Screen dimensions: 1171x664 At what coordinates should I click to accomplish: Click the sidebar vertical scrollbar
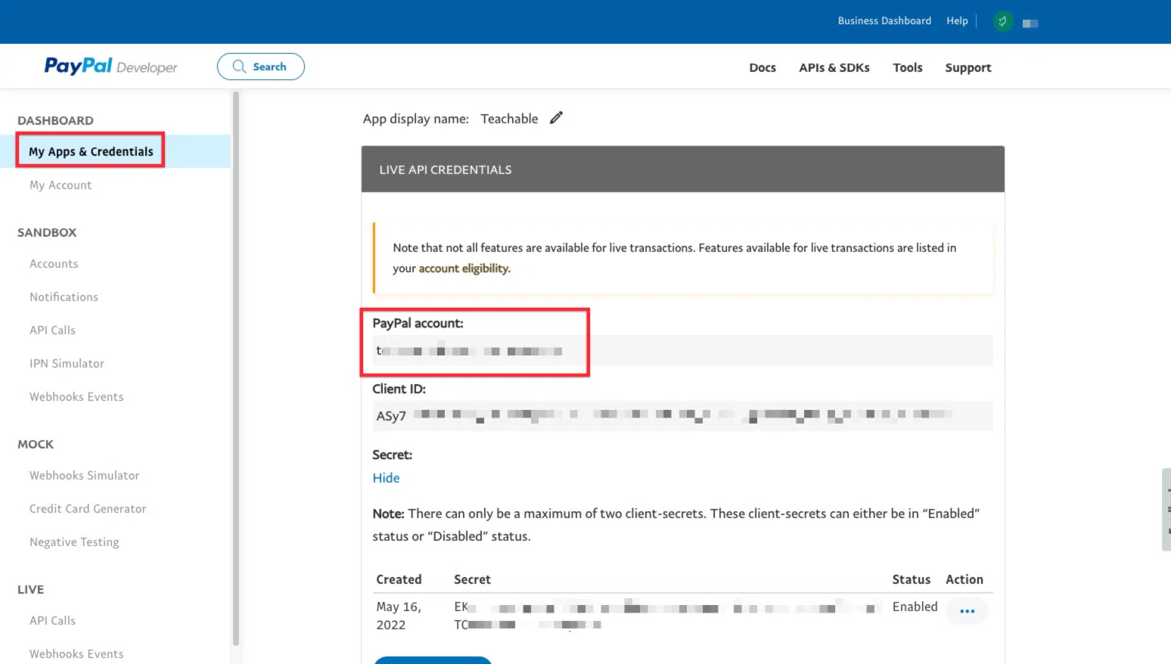click(235, 363)
